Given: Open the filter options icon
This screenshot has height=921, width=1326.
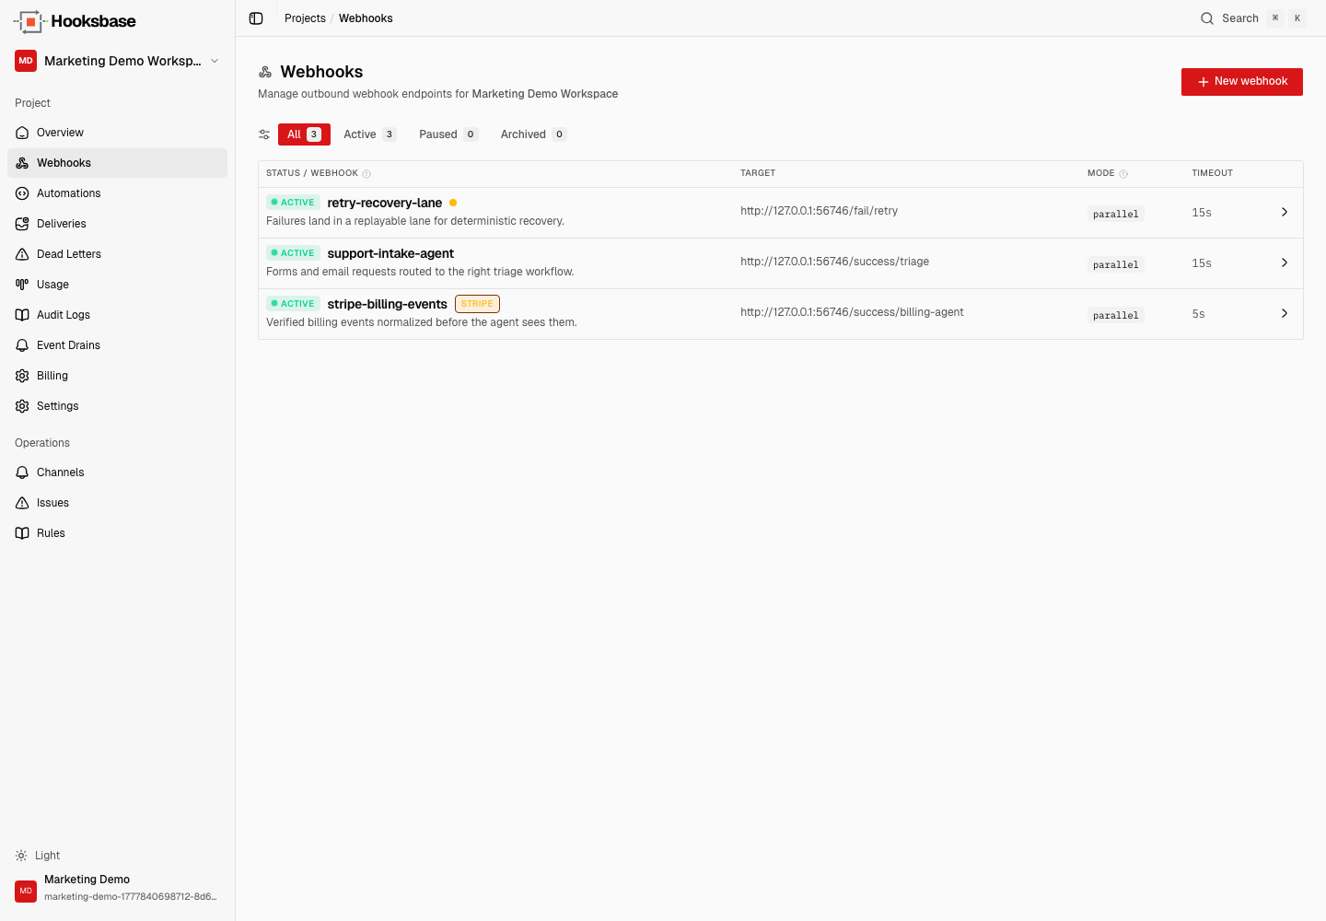Looking at the screenshot, I should click(x=264, y=134).
